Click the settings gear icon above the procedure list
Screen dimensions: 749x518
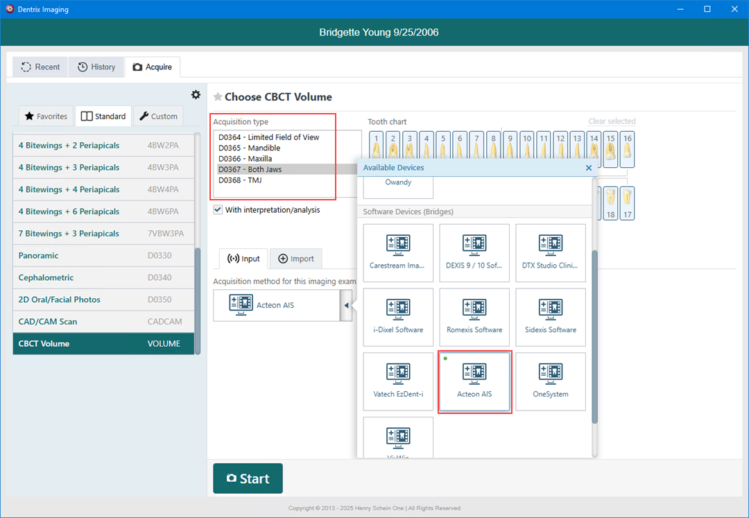196,95
